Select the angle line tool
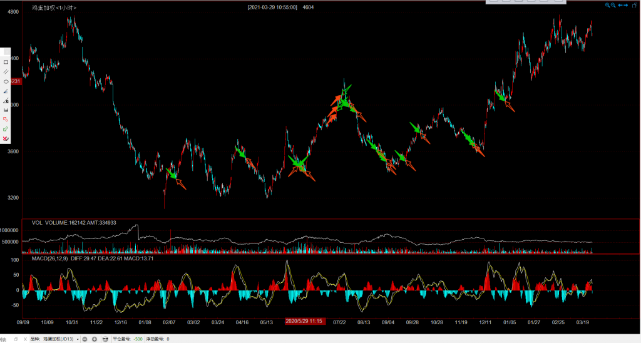The image size is (641, 343). point(6,91)
